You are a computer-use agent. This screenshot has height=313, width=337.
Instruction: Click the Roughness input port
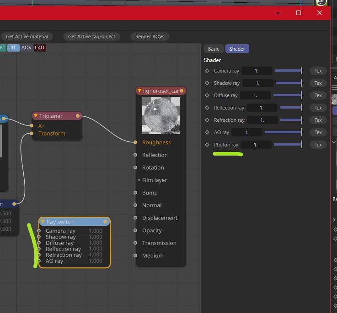pyautogui.click(x=135, y=142)
